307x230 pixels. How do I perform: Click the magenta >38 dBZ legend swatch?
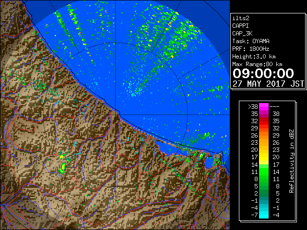[264, 107]
